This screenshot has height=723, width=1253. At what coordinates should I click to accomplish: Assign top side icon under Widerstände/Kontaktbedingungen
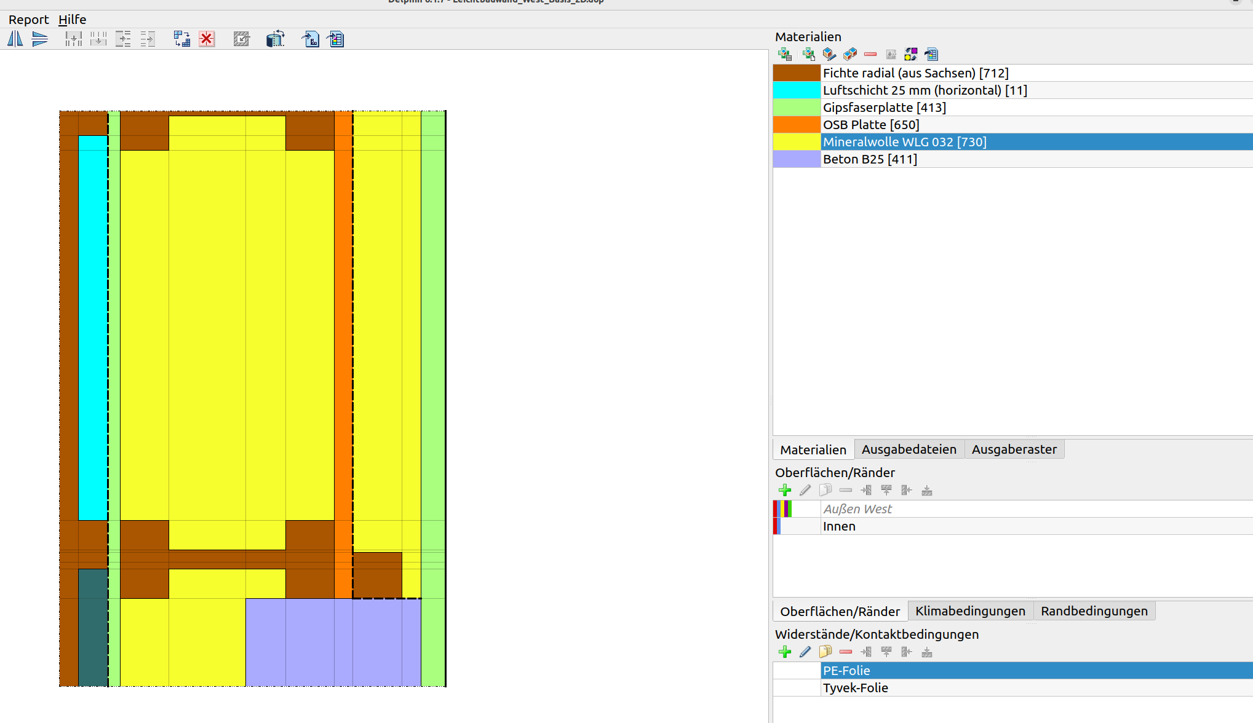coord(886,652)
